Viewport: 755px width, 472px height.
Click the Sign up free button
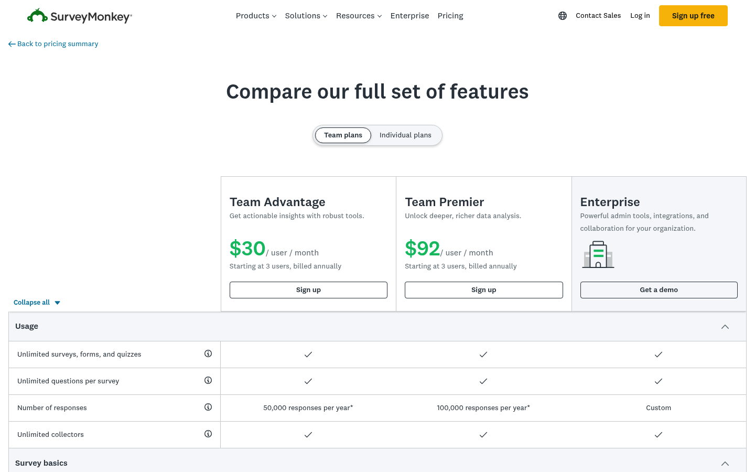pyautogui.click(x=693, y=16)
